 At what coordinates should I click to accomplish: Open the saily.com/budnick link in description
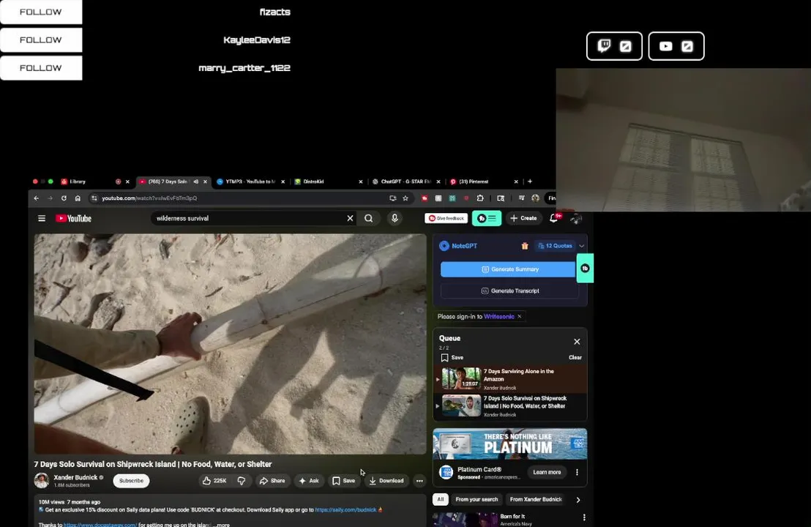pyautogui.click(x=345, y=510)
